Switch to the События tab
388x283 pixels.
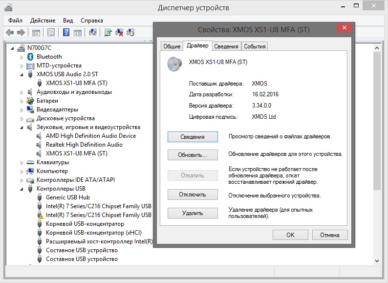[255, 46]
